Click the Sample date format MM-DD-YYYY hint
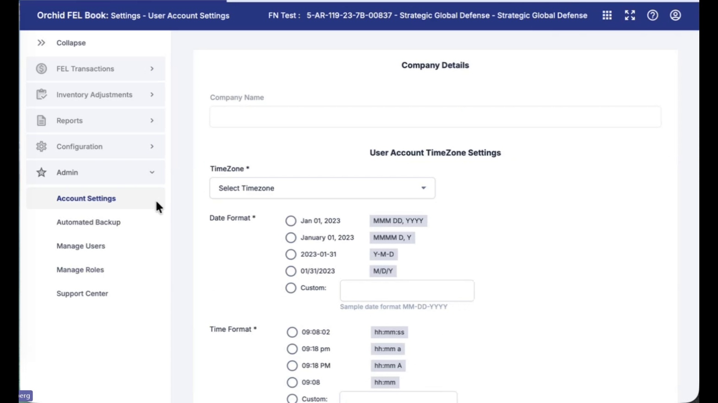This screenshot has height=403, width=718. 394,307
